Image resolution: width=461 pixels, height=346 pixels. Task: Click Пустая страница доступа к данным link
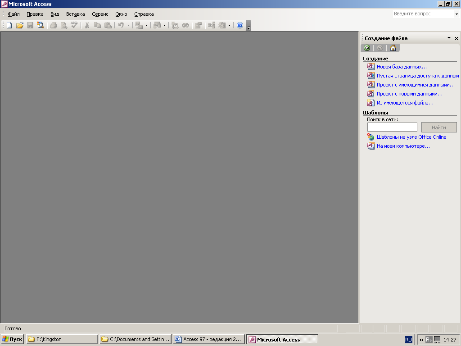[x=418, y=76]
